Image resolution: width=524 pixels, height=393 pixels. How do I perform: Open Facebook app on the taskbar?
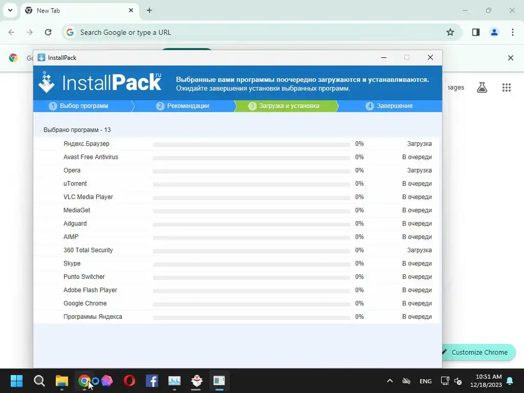coord(152,381)
